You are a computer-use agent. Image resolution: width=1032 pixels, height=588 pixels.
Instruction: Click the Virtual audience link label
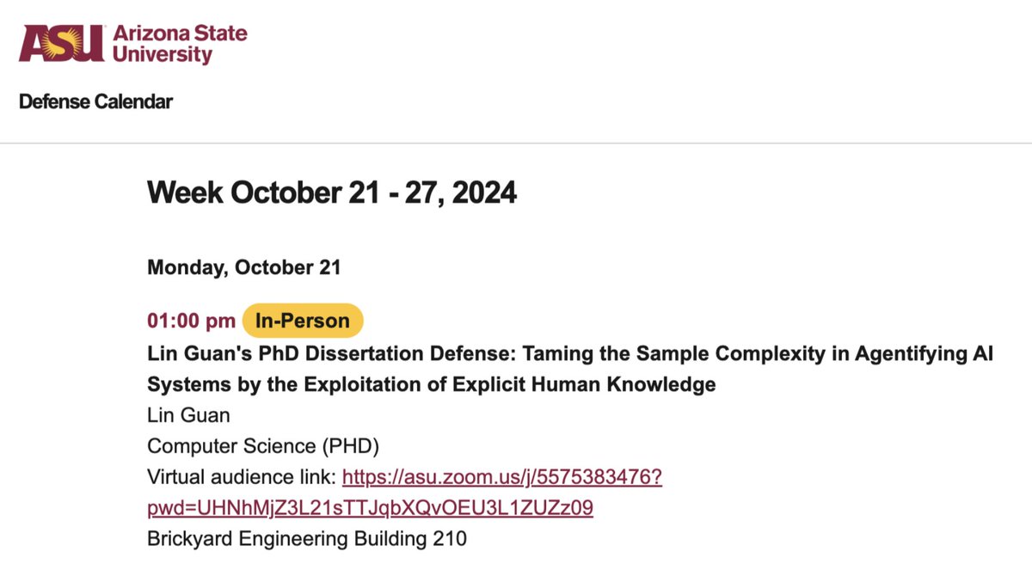(243, 477)
